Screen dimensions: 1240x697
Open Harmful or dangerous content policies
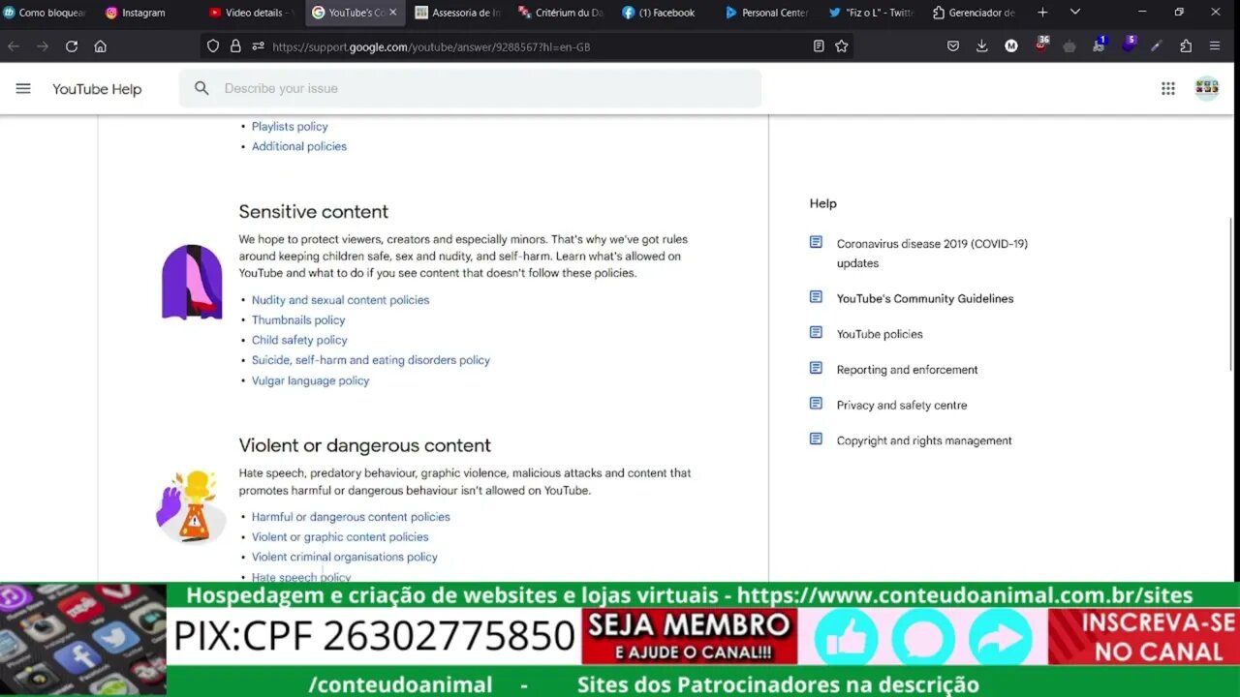(351, 517)
